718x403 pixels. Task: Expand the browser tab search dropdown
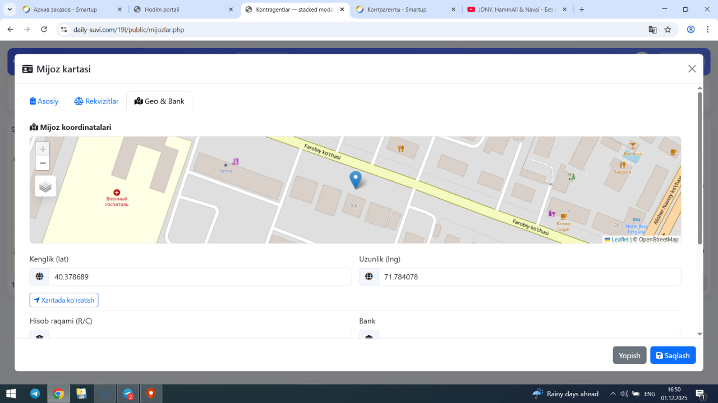click(10, 10)
